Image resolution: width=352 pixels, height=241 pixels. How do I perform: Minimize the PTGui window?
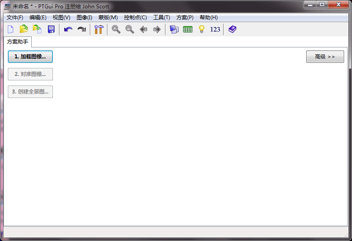pyautogui.click(x=310, y=4)
